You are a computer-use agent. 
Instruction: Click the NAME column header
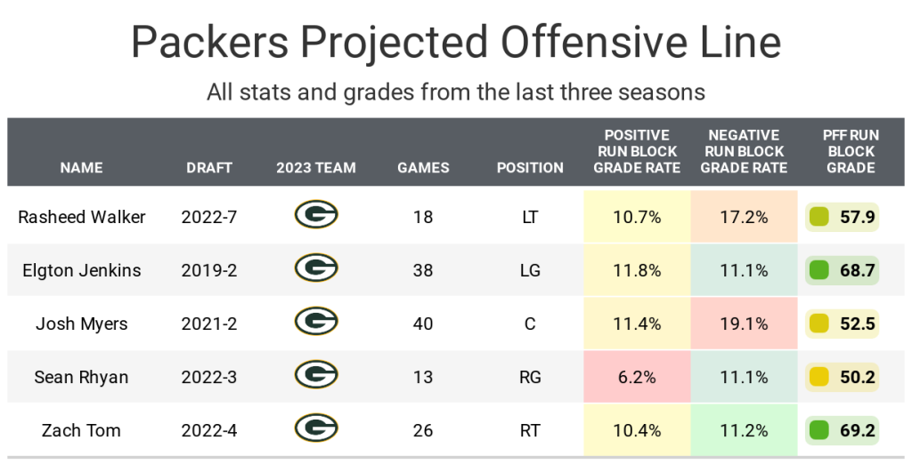tap(81, 168)
